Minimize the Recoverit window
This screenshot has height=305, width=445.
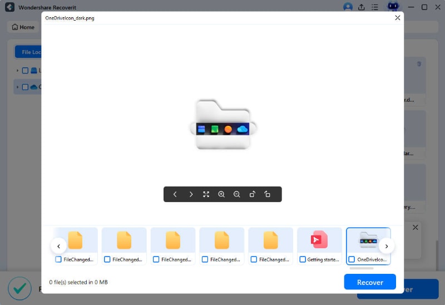[411, 7]
